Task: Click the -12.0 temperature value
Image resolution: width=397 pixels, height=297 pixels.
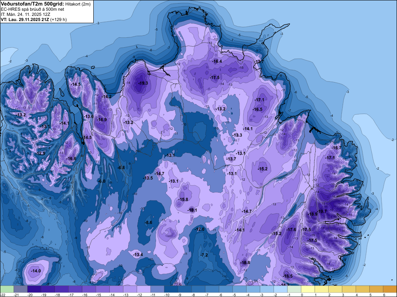Action: tap(199, 229)
